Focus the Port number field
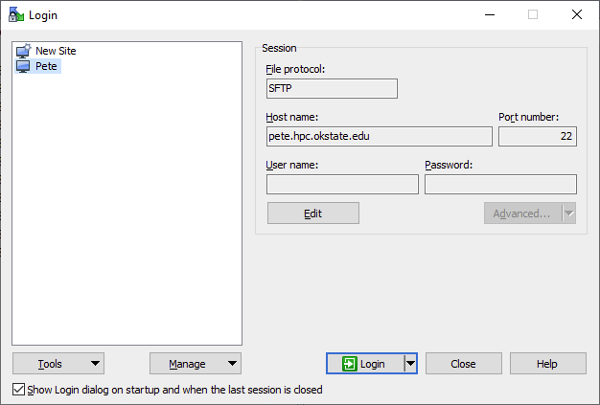600x405 pixels. click(x=538, y=136)
